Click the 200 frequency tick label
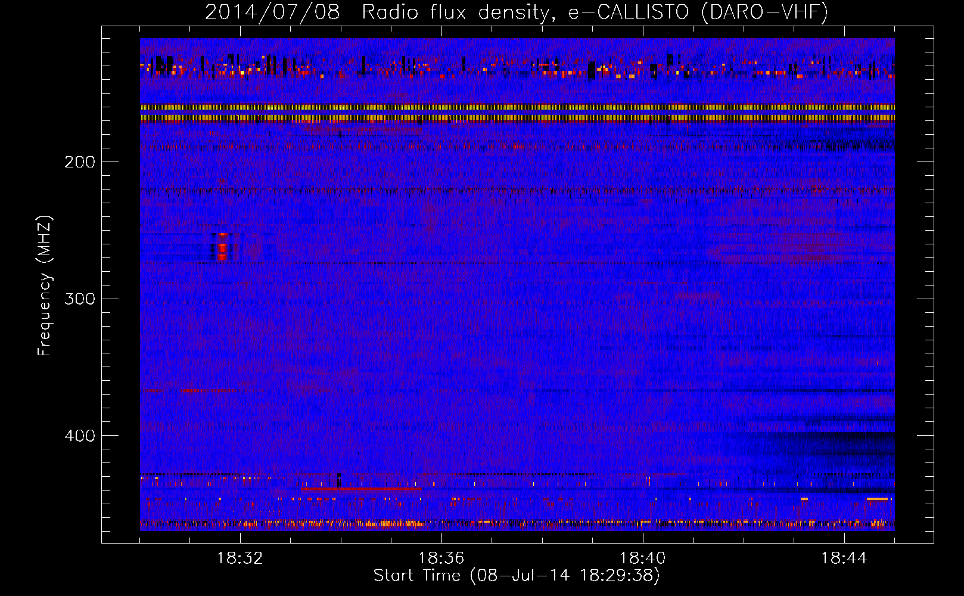This screenshot has height=596, width=964. 80,162
